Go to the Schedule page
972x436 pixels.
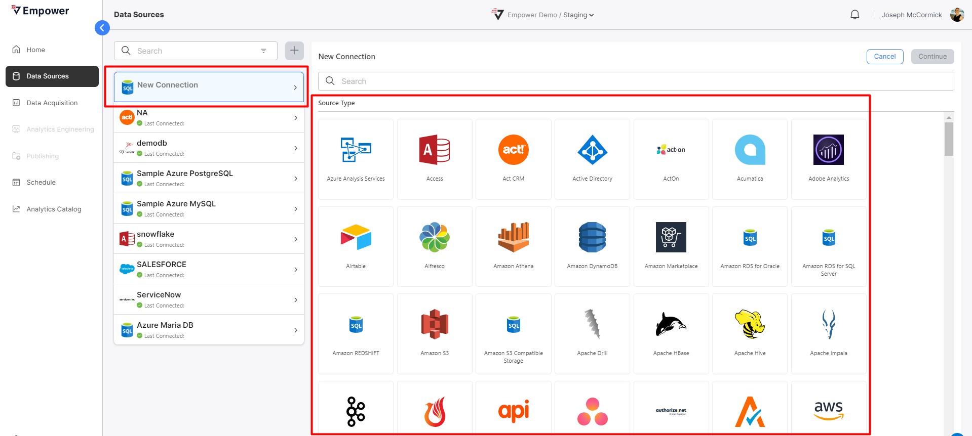52,183
